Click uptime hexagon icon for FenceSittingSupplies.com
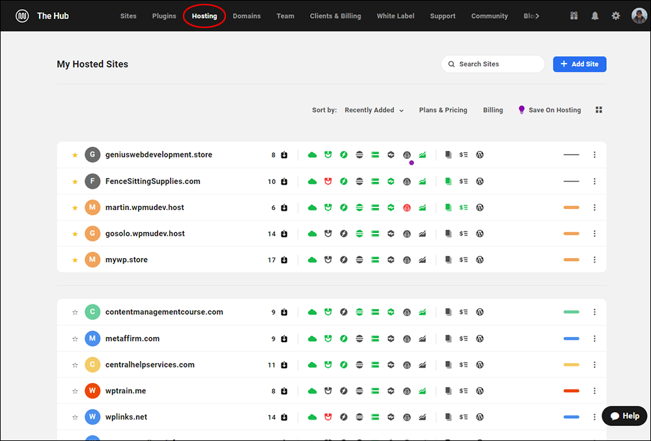 [x=391, y=181]
